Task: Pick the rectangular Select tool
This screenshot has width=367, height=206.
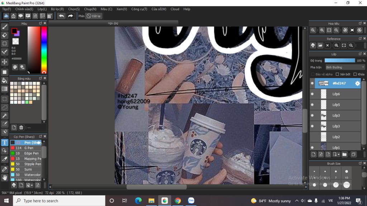Action: [x=4, y=99]
